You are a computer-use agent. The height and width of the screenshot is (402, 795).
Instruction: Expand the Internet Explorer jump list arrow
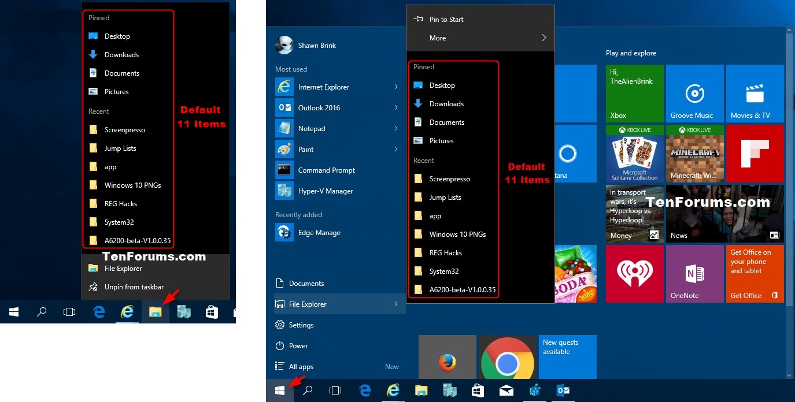(396, 87)
